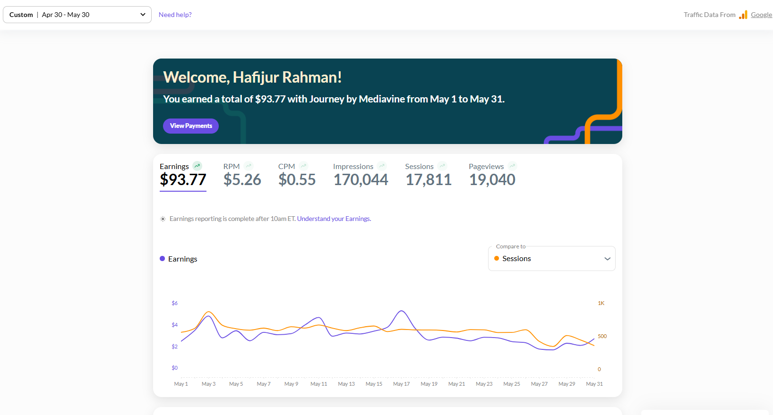
Task: Click the Earnings chart legend label
Action: tap(182, 259)
